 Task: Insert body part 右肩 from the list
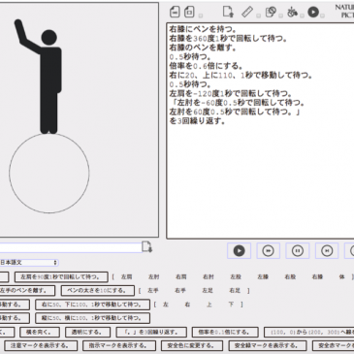180,277
